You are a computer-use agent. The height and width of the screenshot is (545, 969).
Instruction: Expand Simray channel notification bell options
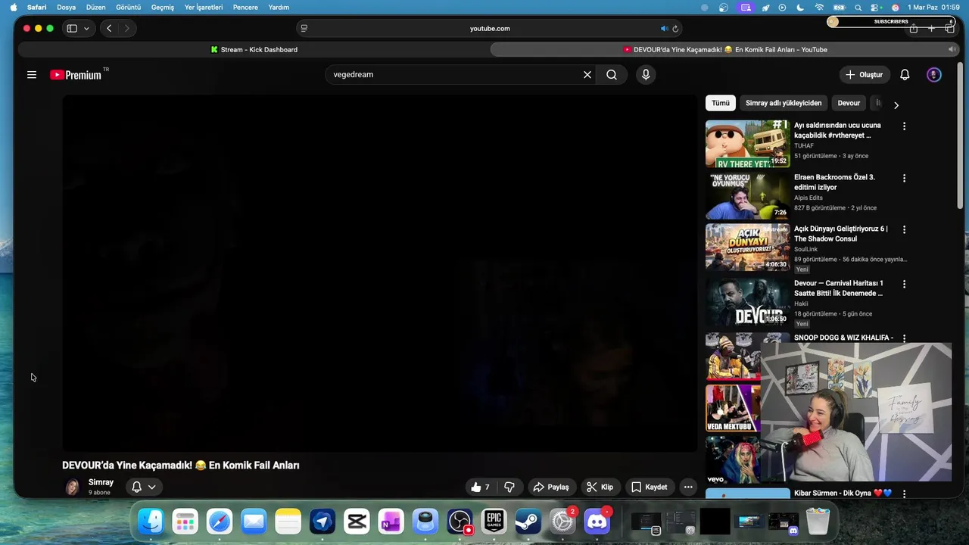pyautogui.click(x=144, y=487)
